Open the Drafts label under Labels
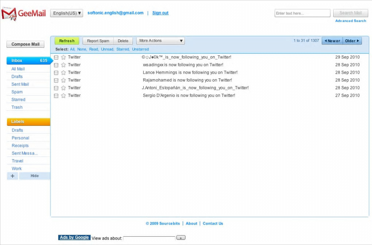Image resolution: width=372 pixels, height=245 pixels. click(x=17, y=130)
